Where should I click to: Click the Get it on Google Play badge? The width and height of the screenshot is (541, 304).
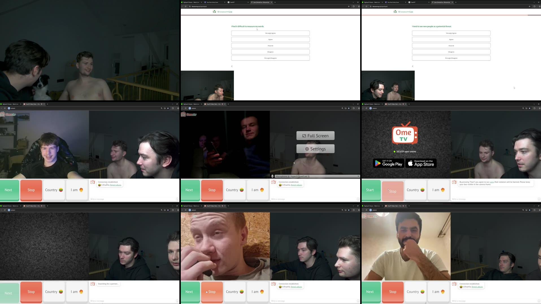click(x=388, y=163)
